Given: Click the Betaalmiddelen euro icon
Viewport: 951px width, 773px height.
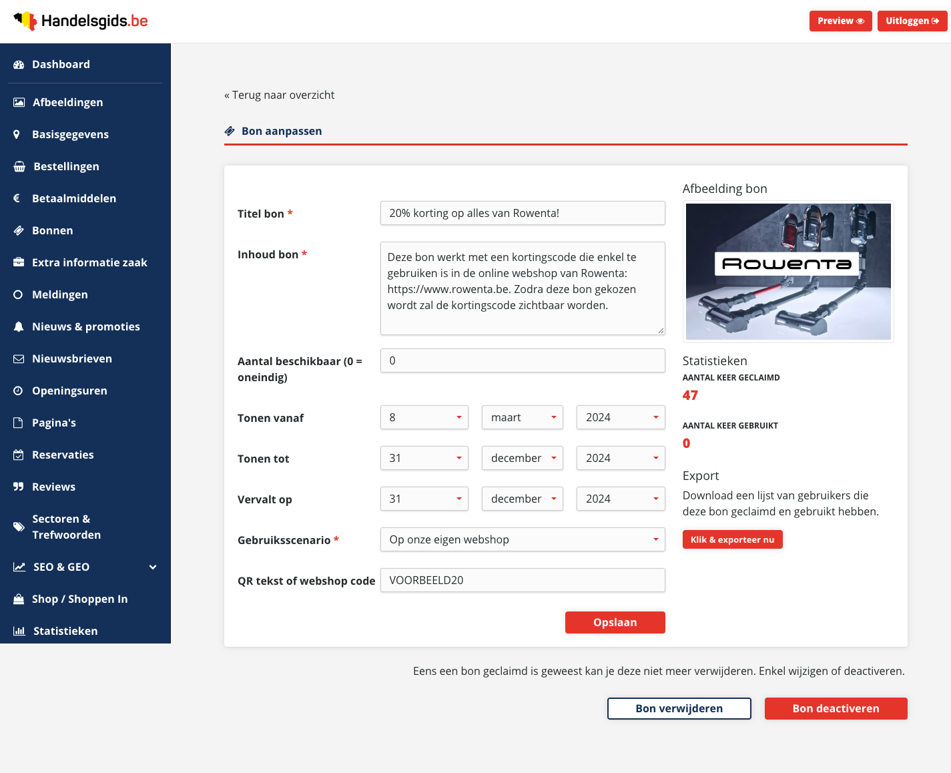Looking at the screenshot, I should click(x=17, y=198).
